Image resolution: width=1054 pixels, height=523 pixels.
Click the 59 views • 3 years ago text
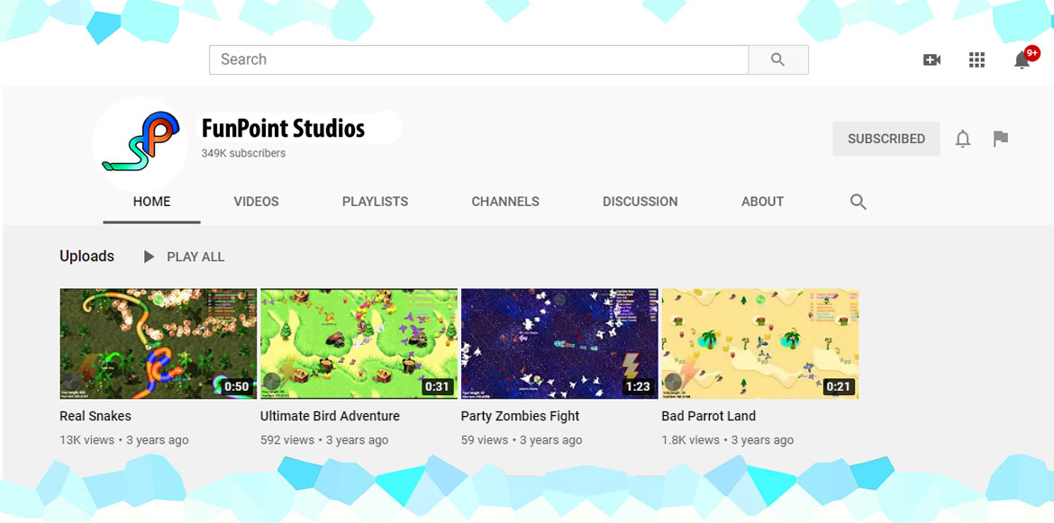click(522, 440)
